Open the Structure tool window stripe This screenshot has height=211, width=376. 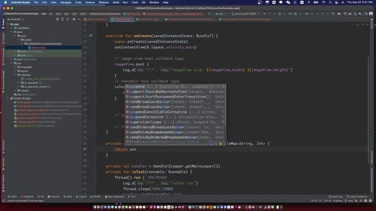click(x=3, y=147)
